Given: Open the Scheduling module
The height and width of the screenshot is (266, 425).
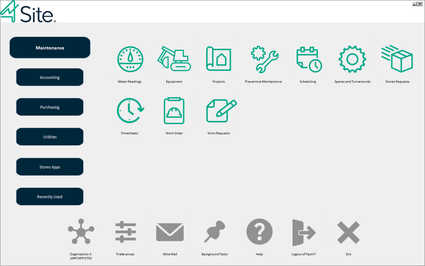Looking at the screenshot, I should [308, 59].
